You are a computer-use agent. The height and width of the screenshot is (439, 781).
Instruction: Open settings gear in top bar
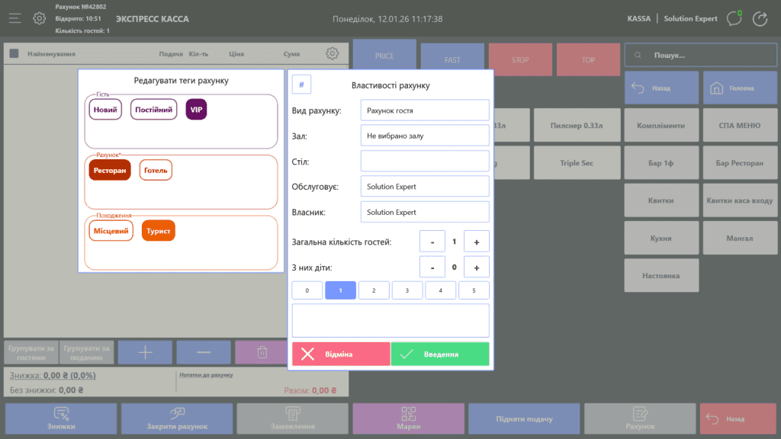pyautogui.click(x=40, y=18)
